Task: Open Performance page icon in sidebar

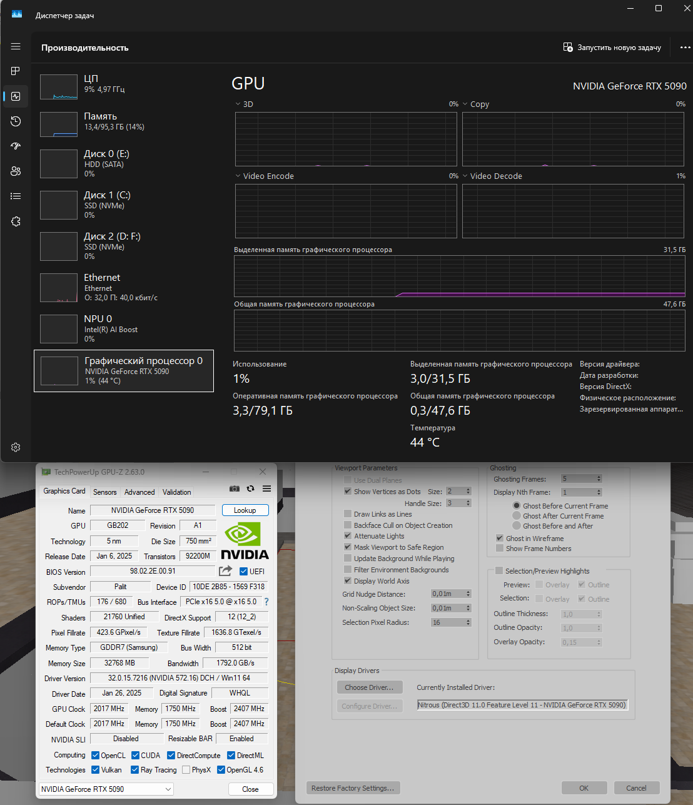Action: [16, 96]
